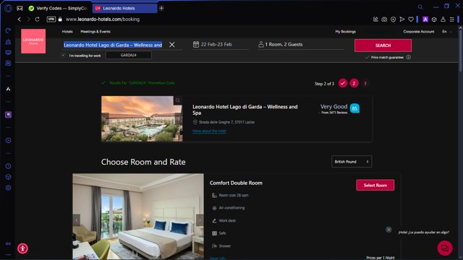This screenshot has width=463, height=260.
Task: Enlarge hotel photo with magnifier icon
Action: (x=178, y=100)
